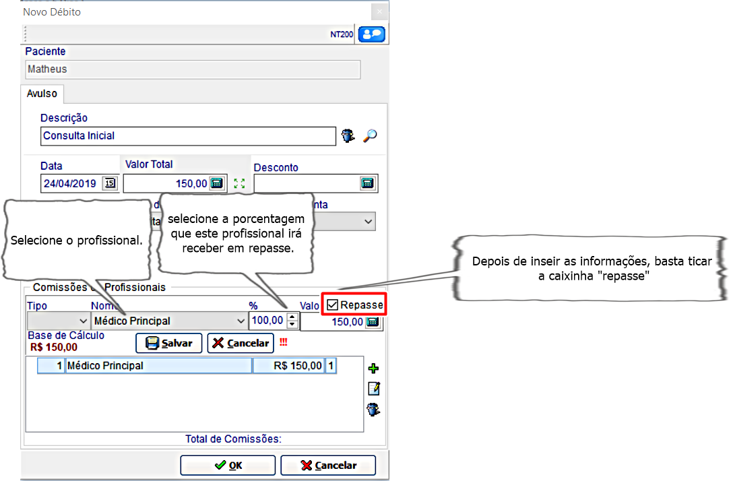
Task: Click the Descrição field with Consulta Inicial
Action: click(x=187, y=136)
